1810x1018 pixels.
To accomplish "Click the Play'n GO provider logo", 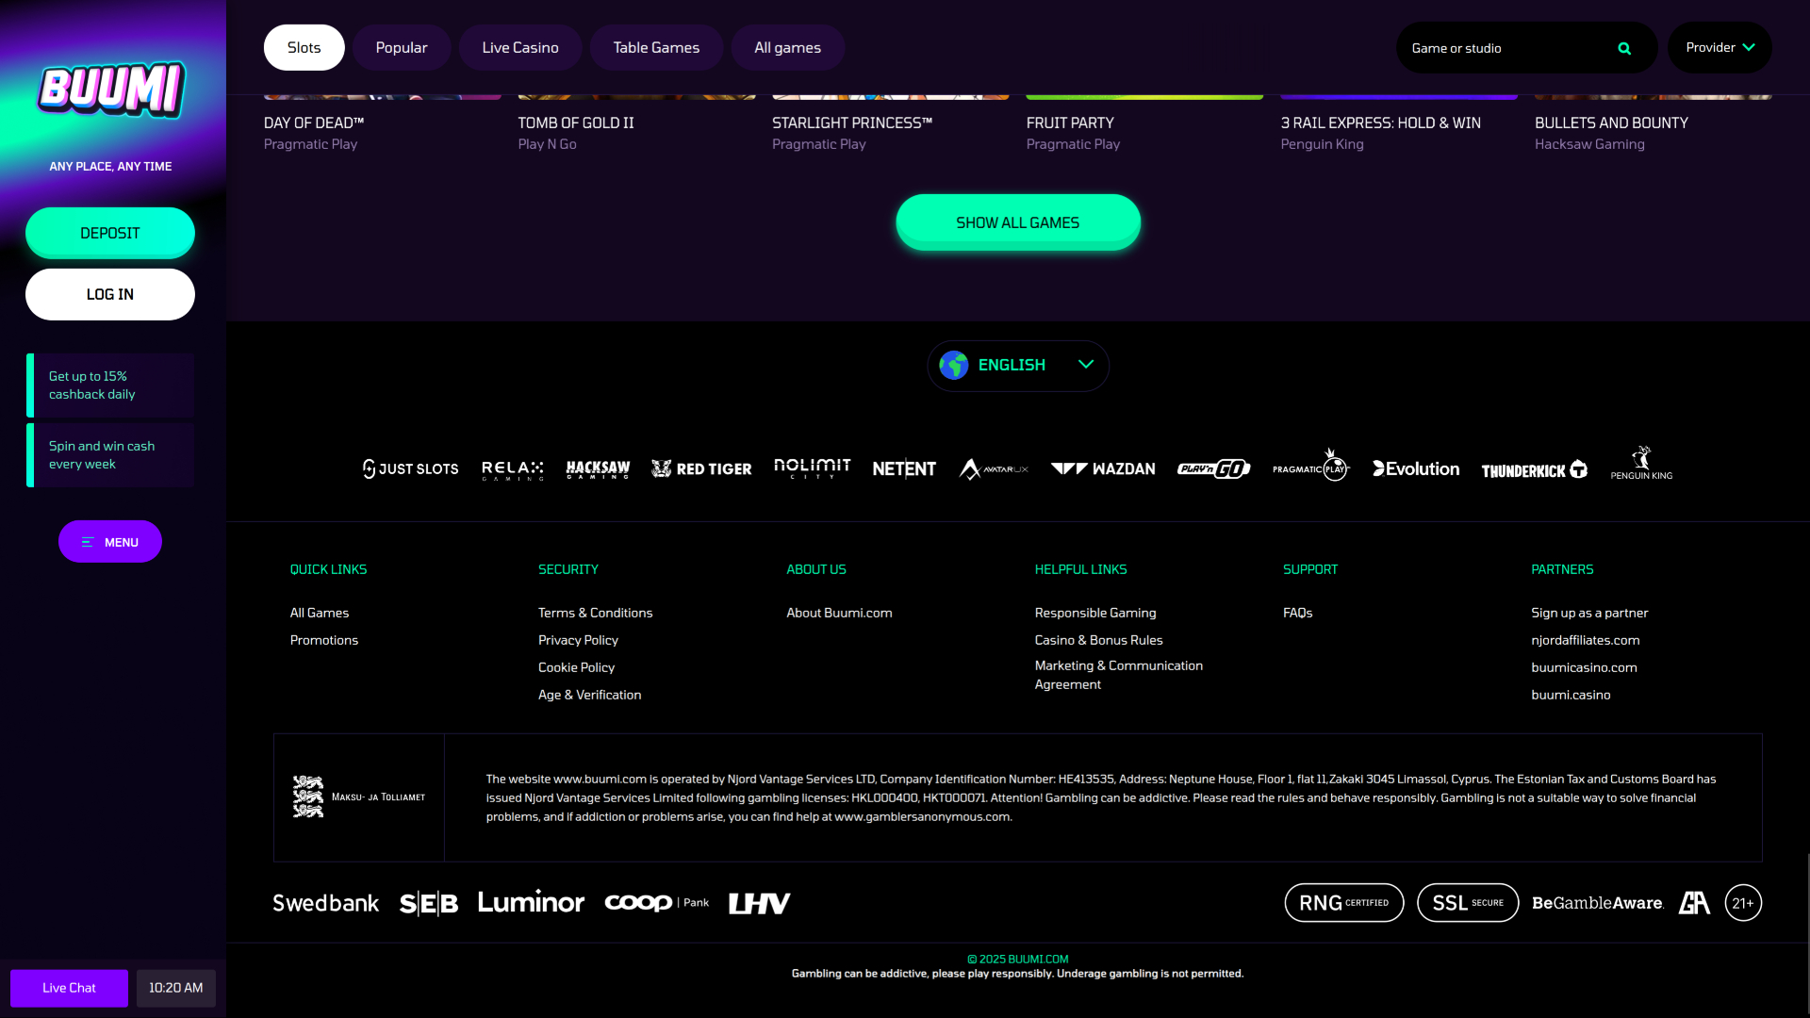I will coord(1213,468).
